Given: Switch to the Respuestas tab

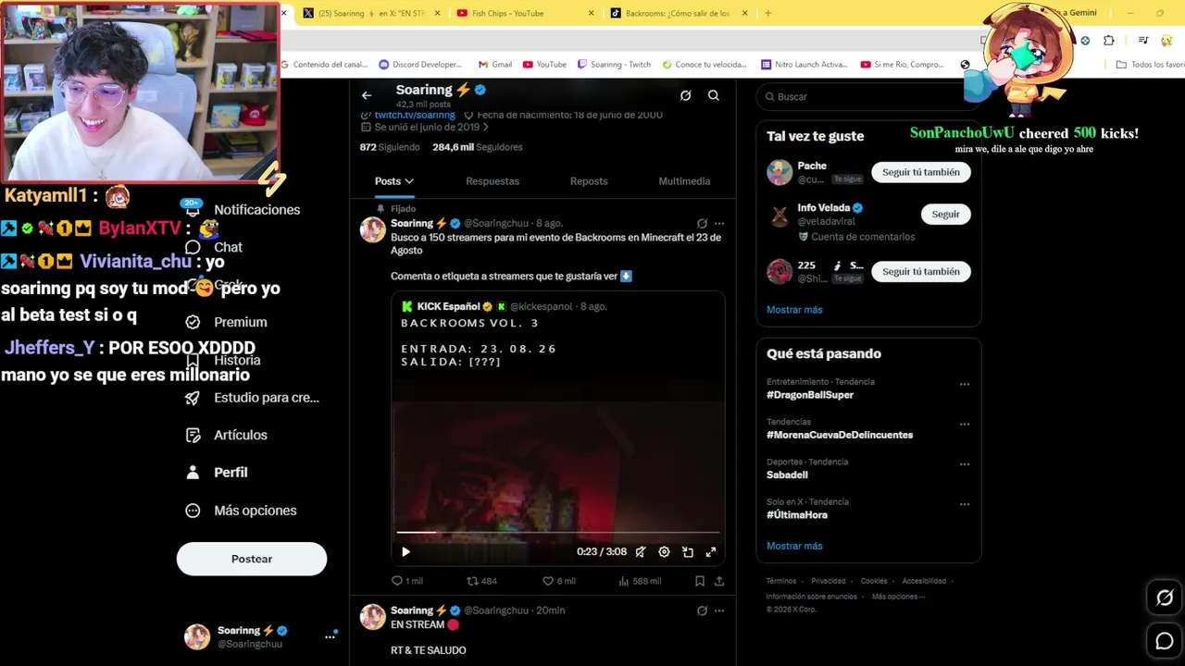Looking at the screenshot, I should click(x=493, y=181).
